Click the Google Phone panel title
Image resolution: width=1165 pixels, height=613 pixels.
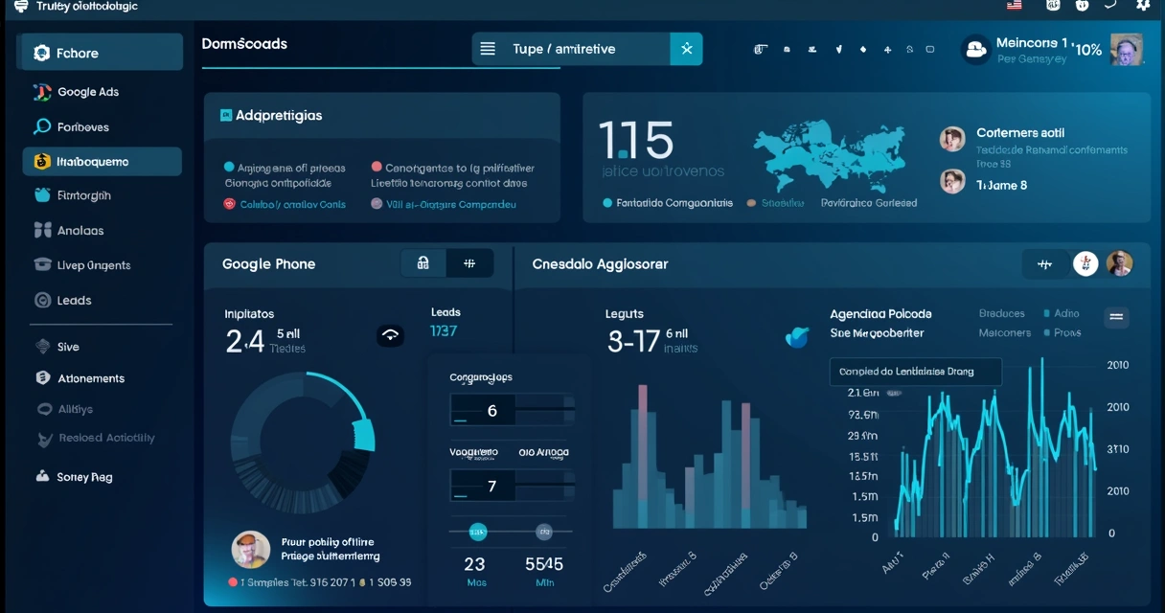coord(268,263)
